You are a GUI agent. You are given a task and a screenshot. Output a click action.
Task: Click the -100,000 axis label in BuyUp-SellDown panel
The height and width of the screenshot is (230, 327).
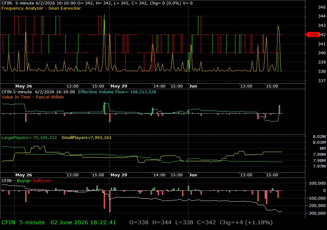click(316, 198)
